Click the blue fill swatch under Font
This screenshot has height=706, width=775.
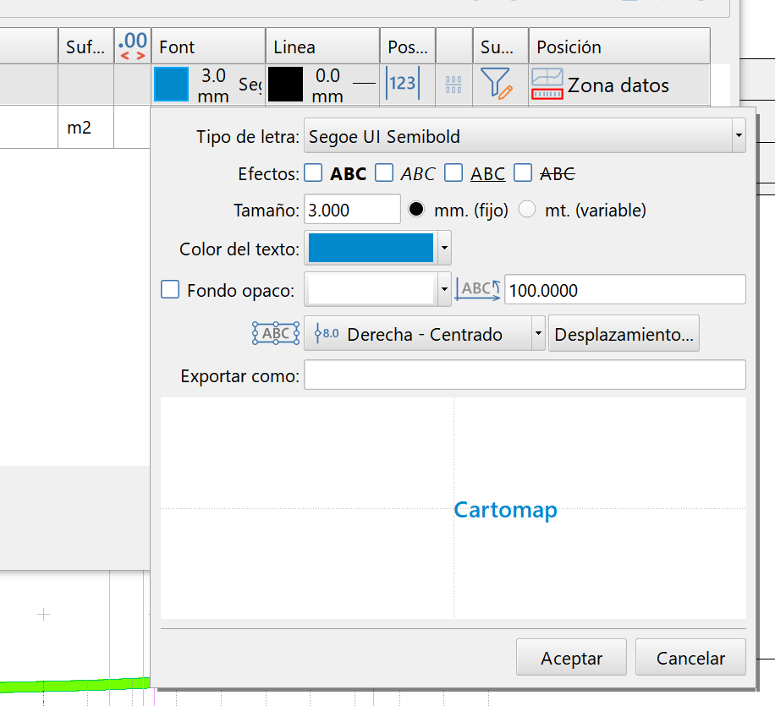pyautogui.click(x=172, y=83)
